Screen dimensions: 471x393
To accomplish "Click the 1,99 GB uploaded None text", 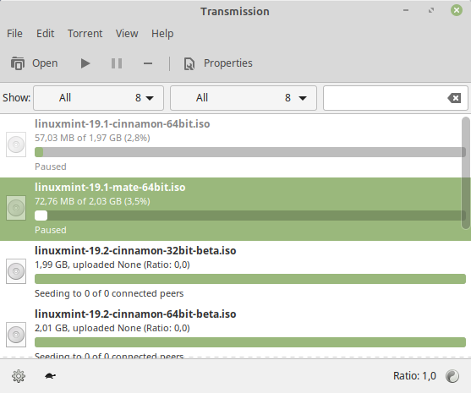I will pyautogui.click(x=112, y=265).
